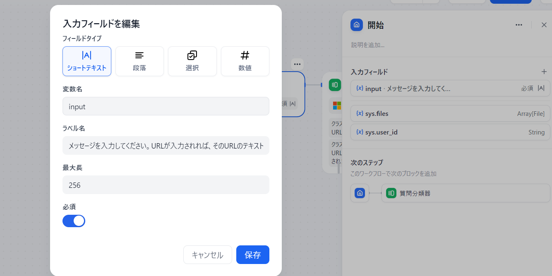The height and width of the screenshot is (276, 552).
Task: Select the ショートテキスト field type
Action: click(x=87, y=61)
